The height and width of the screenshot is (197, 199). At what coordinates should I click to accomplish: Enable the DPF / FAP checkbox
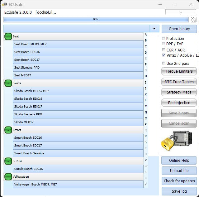pyautogui.click(x=163, y=44)
